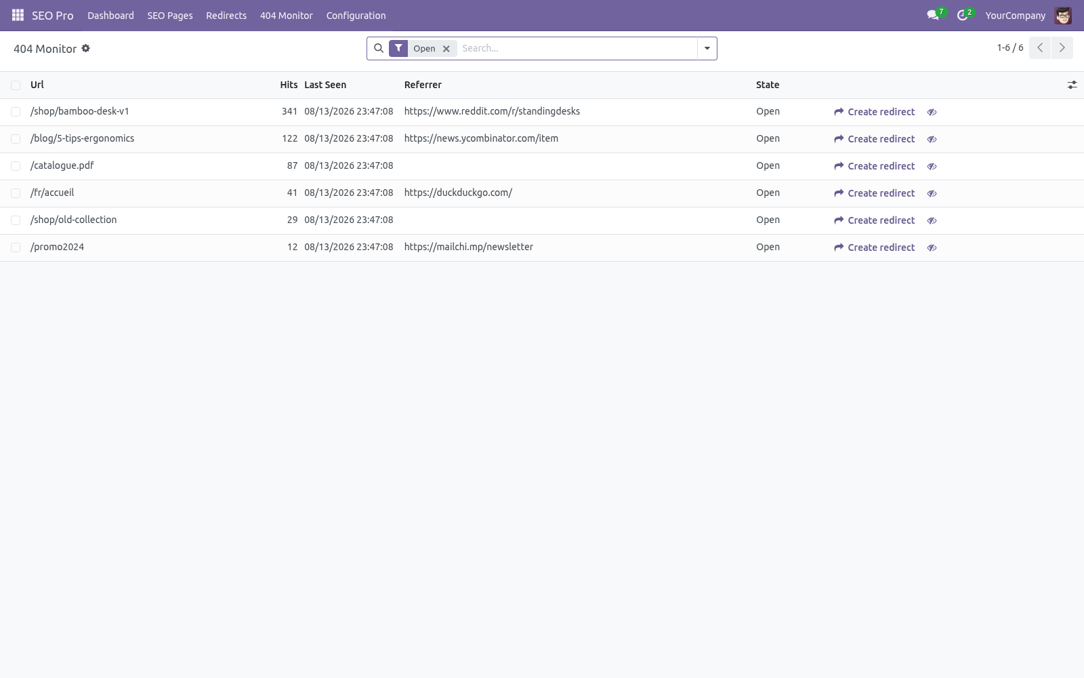Ignore the /blog/5-tips-ergonomics entry eye icon
The width and height of the screenshot is (1084, 678).
932,139
